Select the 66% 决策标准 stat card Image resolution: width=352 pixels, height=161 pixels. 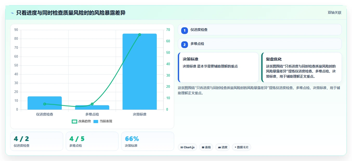click(148, 141)
